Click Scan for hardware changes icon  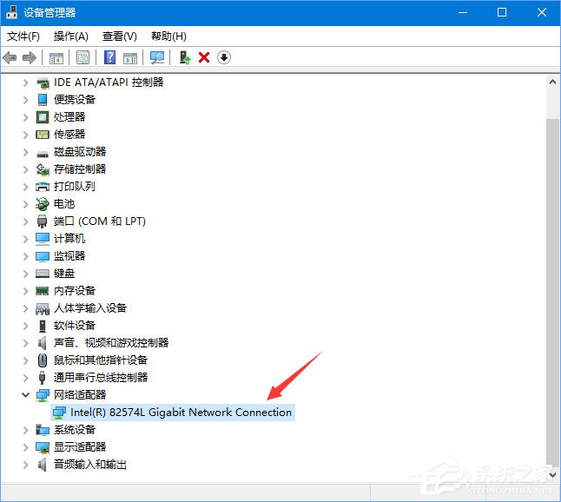(157, 57)
